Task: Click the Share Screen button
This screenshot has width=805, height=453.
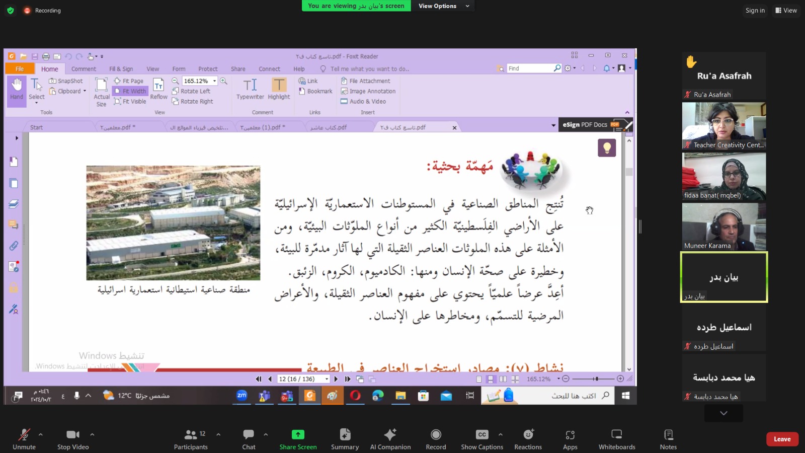Action: point(298,439)
